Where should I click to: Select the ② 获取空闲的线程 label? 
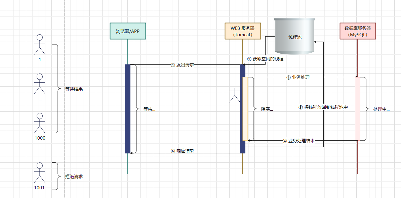(265, 59)
